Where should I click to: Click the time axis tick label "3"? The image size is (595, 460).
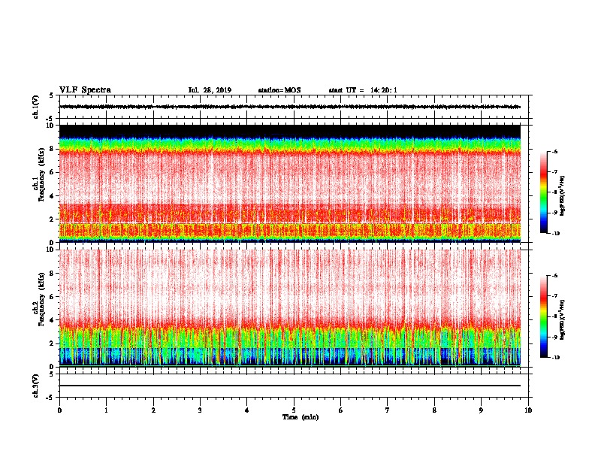pos(200,410)
